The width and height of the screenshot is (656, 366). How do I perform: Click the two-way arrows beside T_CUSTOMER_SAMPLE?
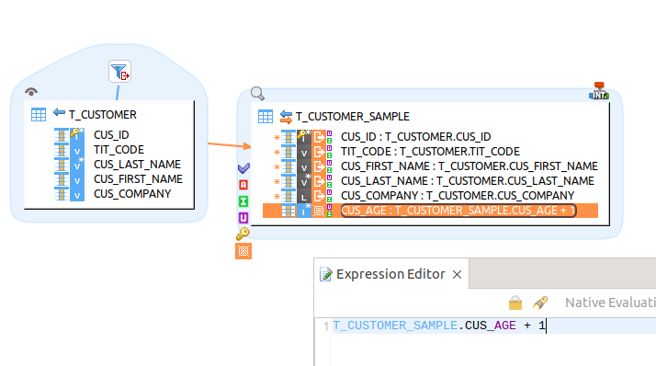pyautogui.click(x=286, y=117)
